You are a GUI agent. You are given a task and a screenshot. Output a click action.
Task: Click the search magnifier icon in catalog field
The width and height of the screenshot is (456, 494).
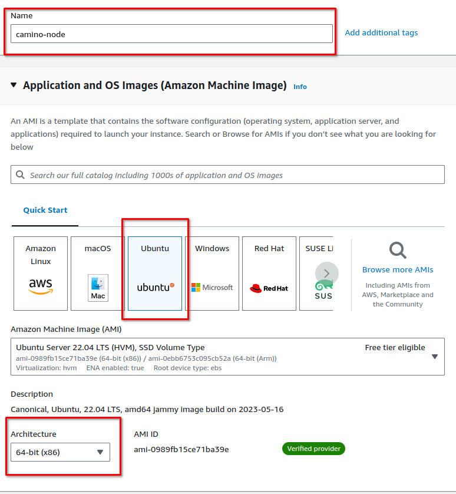(x=21, y=175)
